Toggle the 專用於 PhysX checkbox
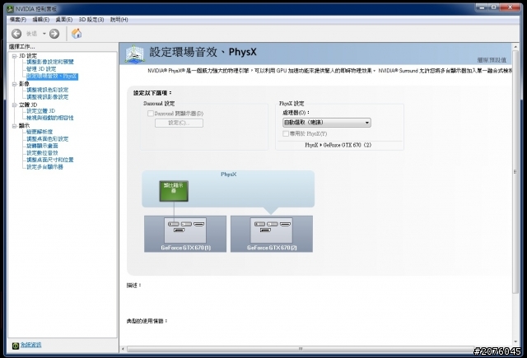The image size is (527, 358). (x=286, y=133)
